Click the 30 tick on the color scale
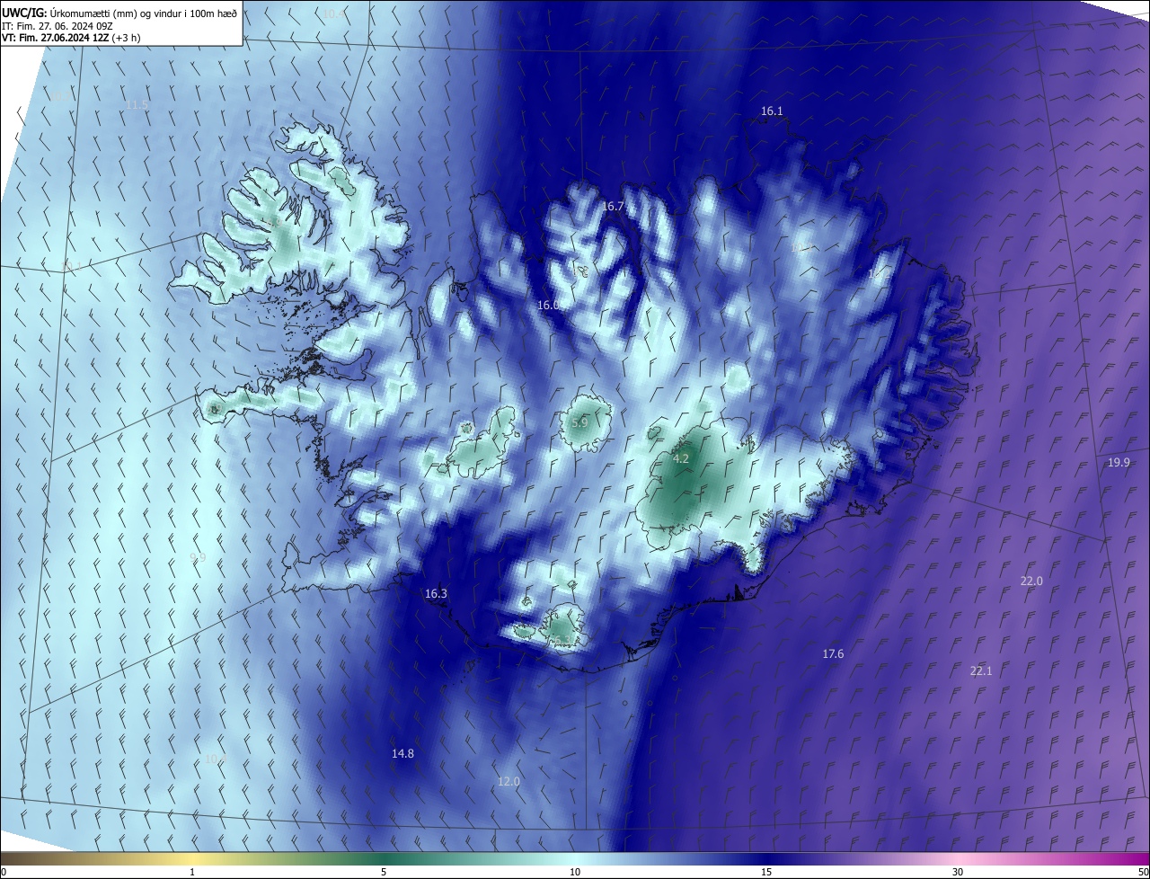1150x879 pixels. 958,872
